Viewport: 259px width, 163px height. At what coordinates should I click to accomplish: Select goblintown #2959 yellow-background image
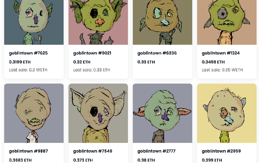tap(227, 113)
